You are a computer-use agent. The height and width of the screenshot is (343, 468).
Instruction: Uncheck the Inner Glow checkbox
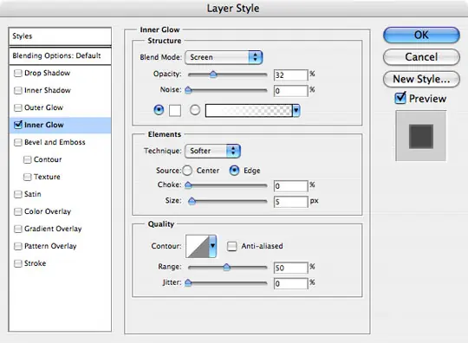[18, 125]
